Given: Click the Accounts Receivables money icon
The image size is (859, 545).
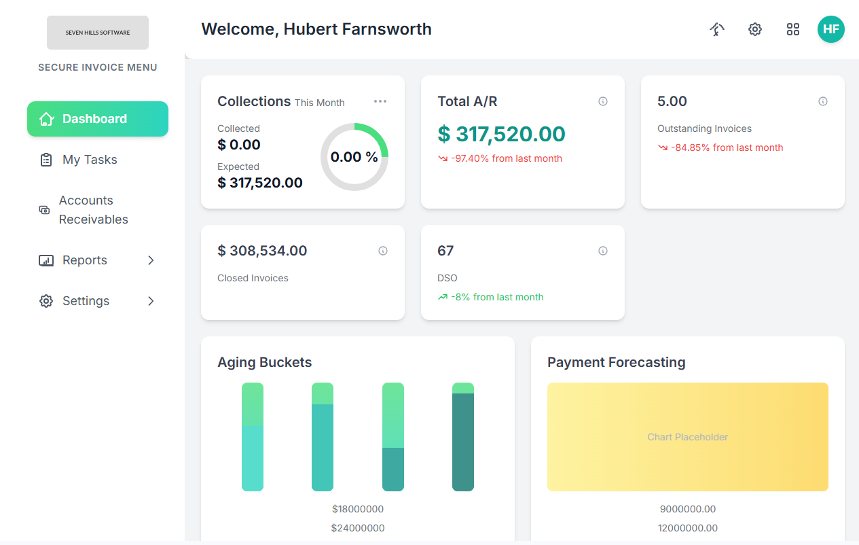Looking at the screenshot, I should (44, 210).
